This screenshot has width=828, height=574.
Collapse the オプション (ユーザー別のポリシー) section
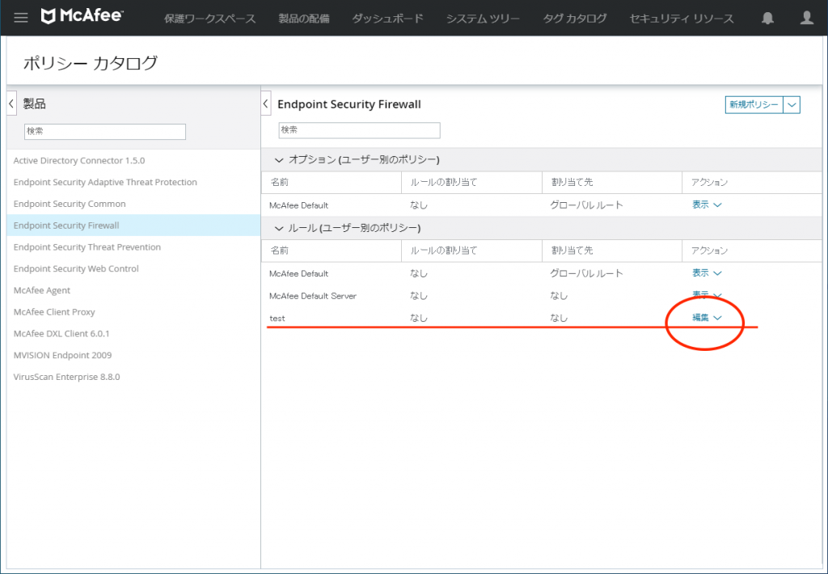pyautogui.click(x=279, y=160)
